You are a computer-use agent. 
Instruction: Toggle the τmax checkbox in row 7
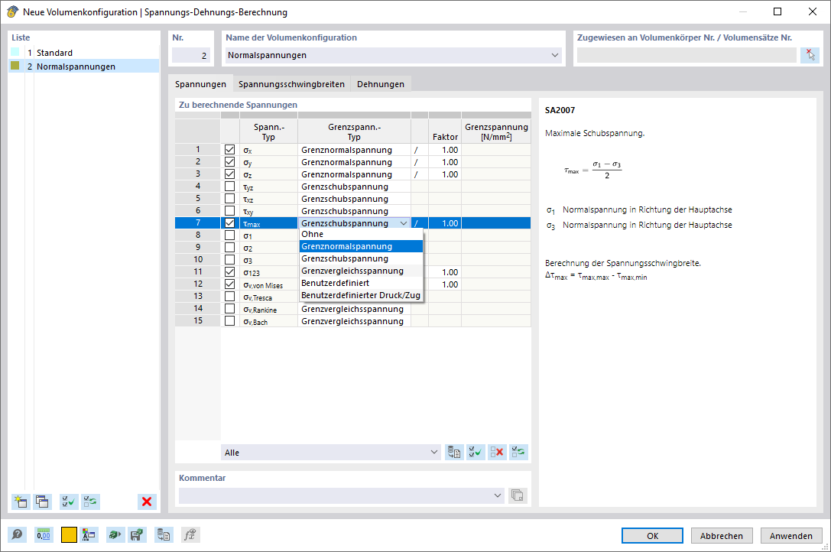click(x=229, y=222)
